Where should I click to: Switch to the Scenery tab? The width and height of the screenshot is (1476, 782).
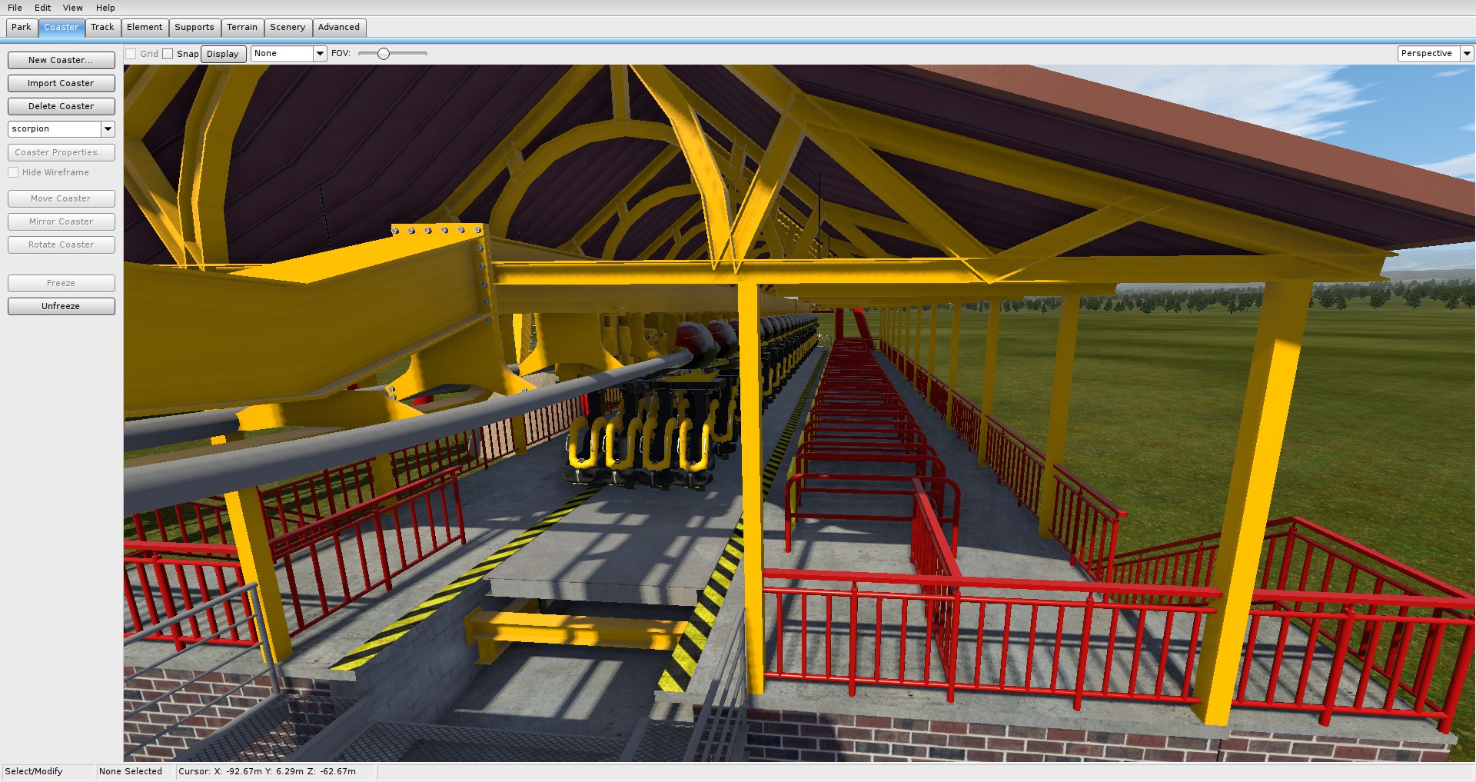(x=288, y=27)
